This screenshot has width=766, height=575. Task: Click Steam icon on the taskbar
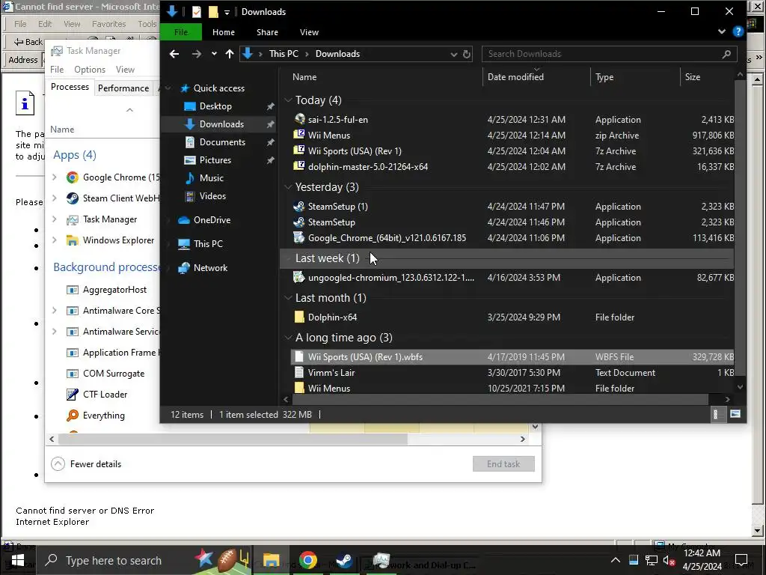344,560
